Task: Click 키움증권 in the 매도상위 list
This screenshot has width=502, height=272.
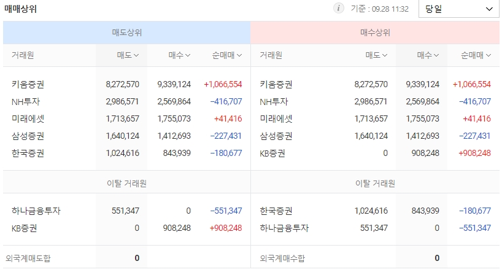Action: point(28,84)
